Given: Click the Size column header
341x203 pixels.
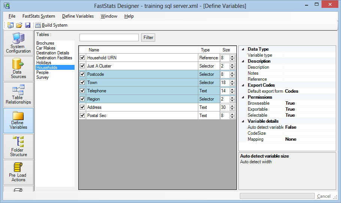Looking at the screenshot, I should [x=228, y=50].
